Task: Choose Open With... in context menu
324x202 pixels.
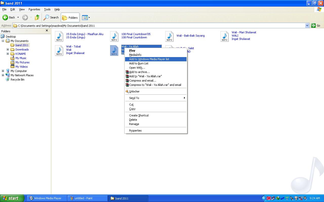Action: tap(156, 68)
